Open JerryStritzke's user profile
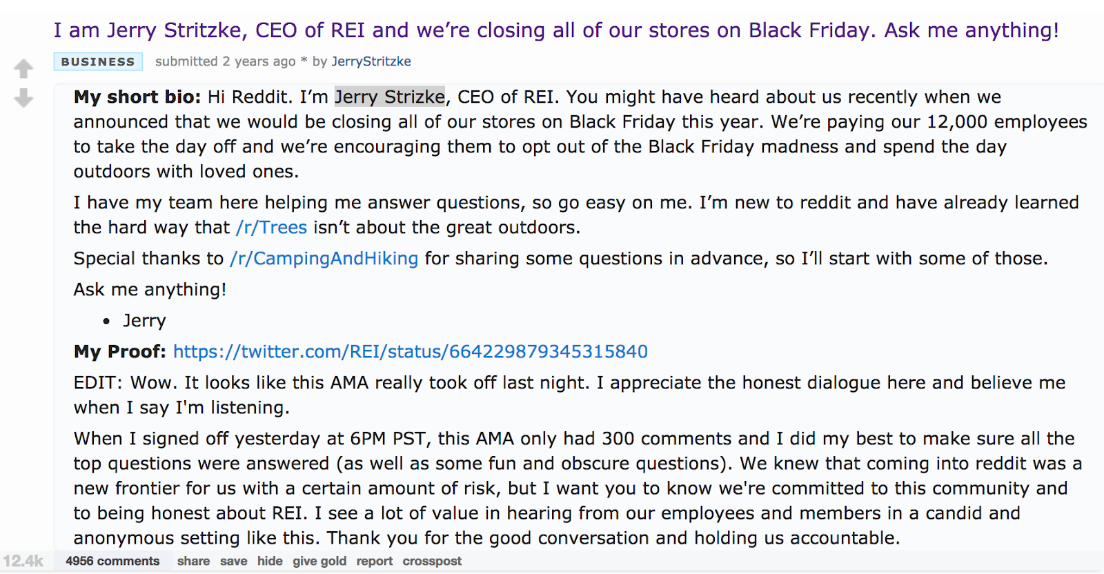1104x574 pixels. pyautogui.click(x=371, y=61)
